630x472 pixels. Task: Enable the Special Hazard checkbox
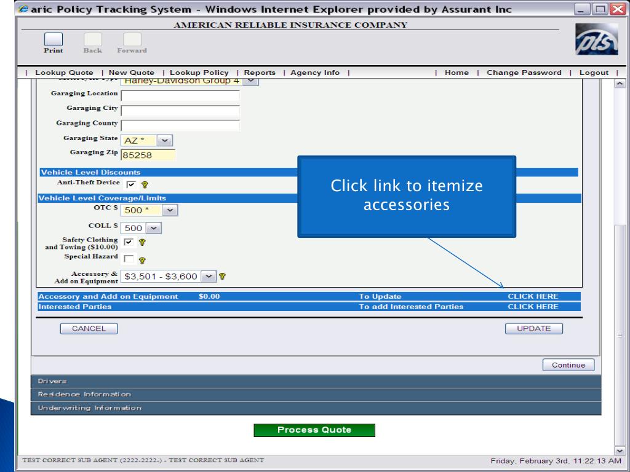point(129,259)
